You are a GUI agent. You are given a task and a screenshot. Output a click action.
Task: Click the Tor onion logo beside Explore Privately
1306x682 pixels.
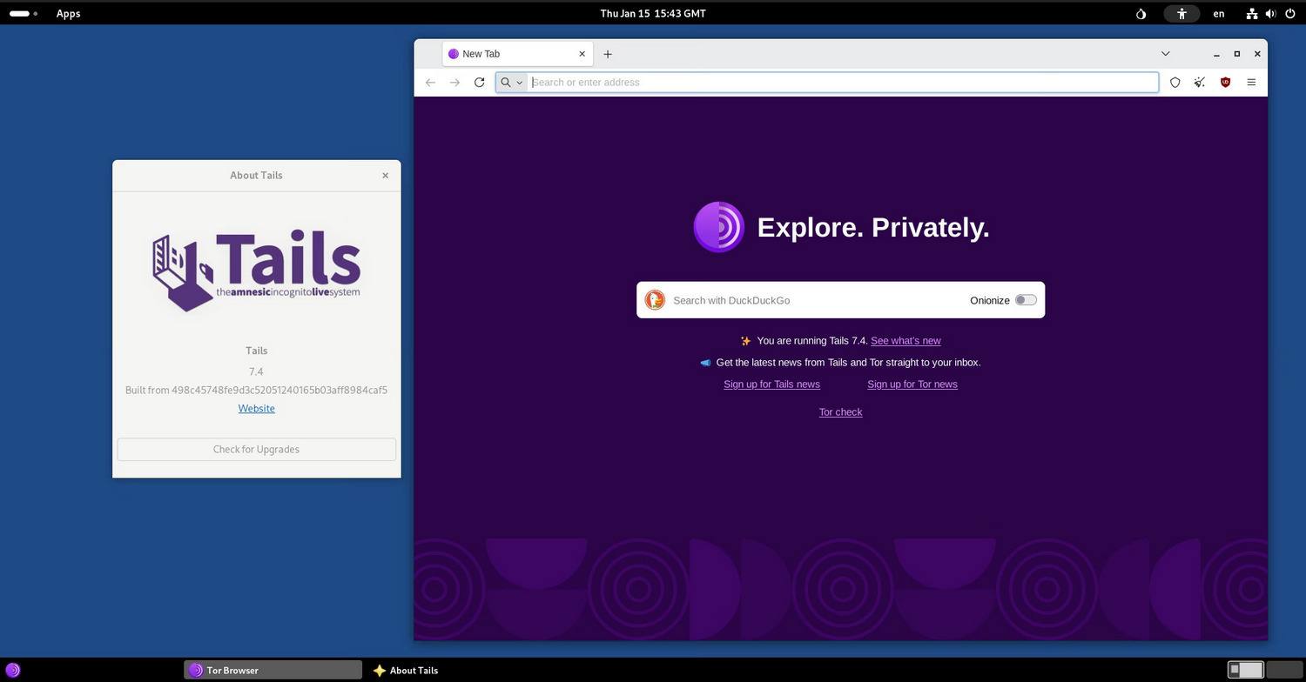pos(718,227)
